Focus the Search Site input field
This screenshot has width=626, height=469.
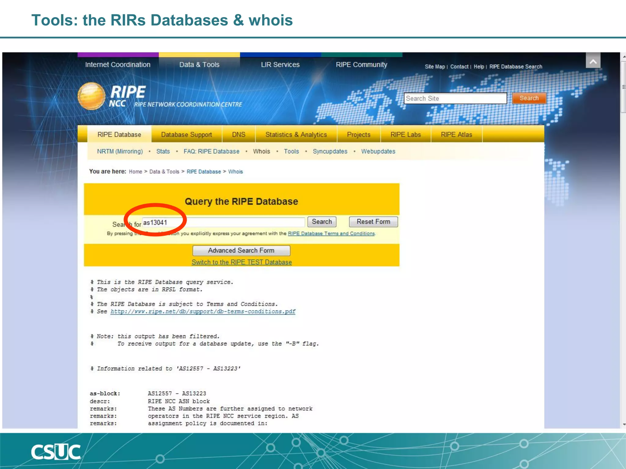coord(455,98)
